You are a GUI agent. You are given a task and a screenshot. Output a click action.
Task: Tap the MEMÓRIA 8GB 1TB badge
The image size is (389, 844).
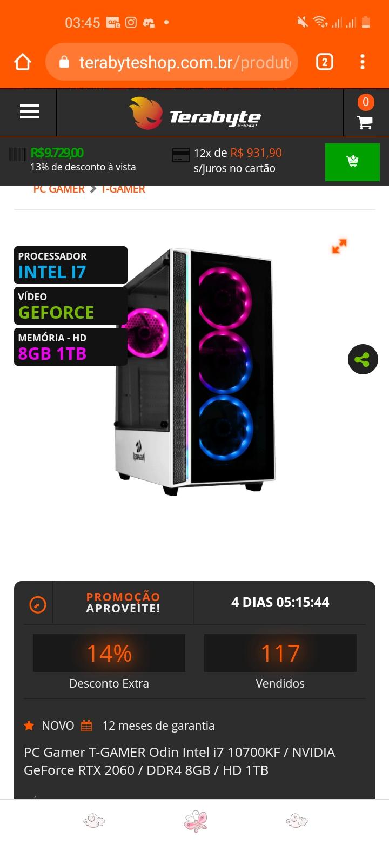(x=71, y=347)
